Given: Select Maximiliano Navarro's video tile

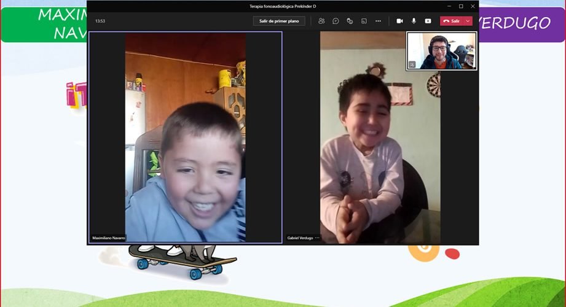Looking at the screenshot, I should point(185,137).
